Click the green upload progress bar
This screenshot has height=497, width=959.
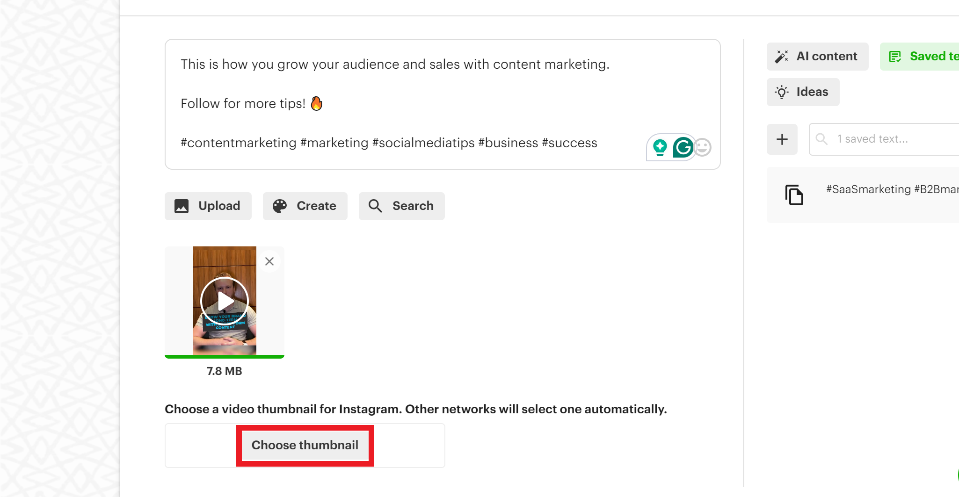(224, 357)
